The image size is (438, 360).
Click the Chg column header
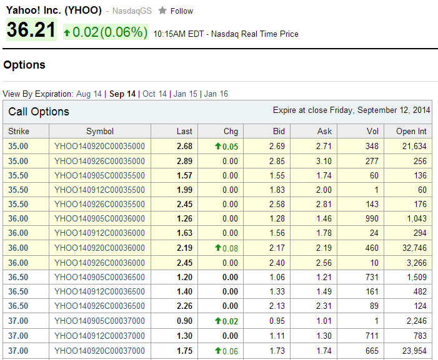point(231,131)
